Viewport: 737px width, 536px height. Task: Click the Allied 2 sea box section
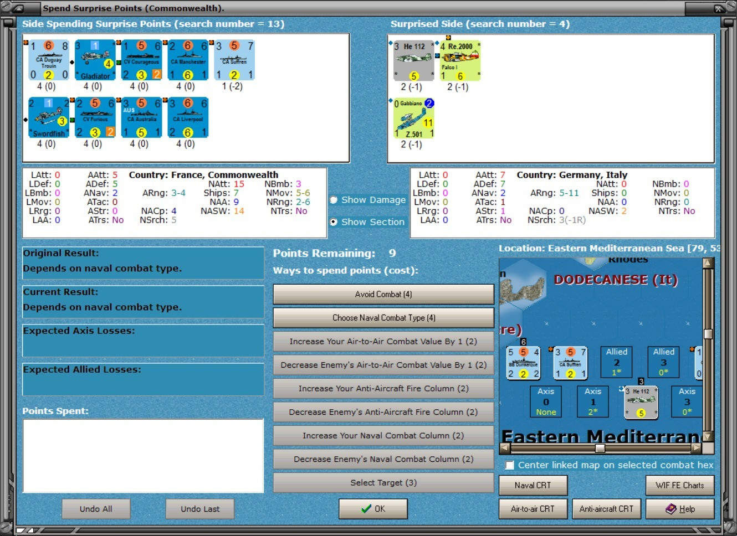click(616, 362)
